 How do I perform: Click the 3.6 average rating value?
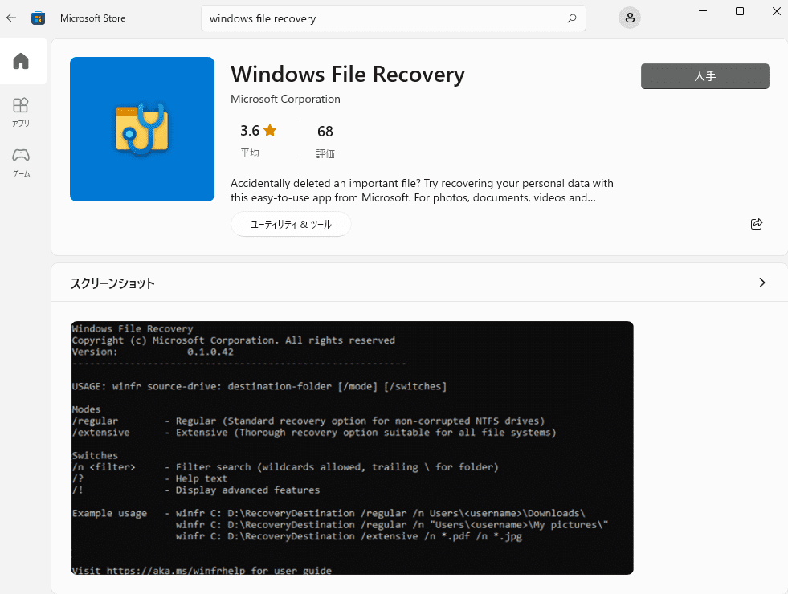click(x=250, y=131)
